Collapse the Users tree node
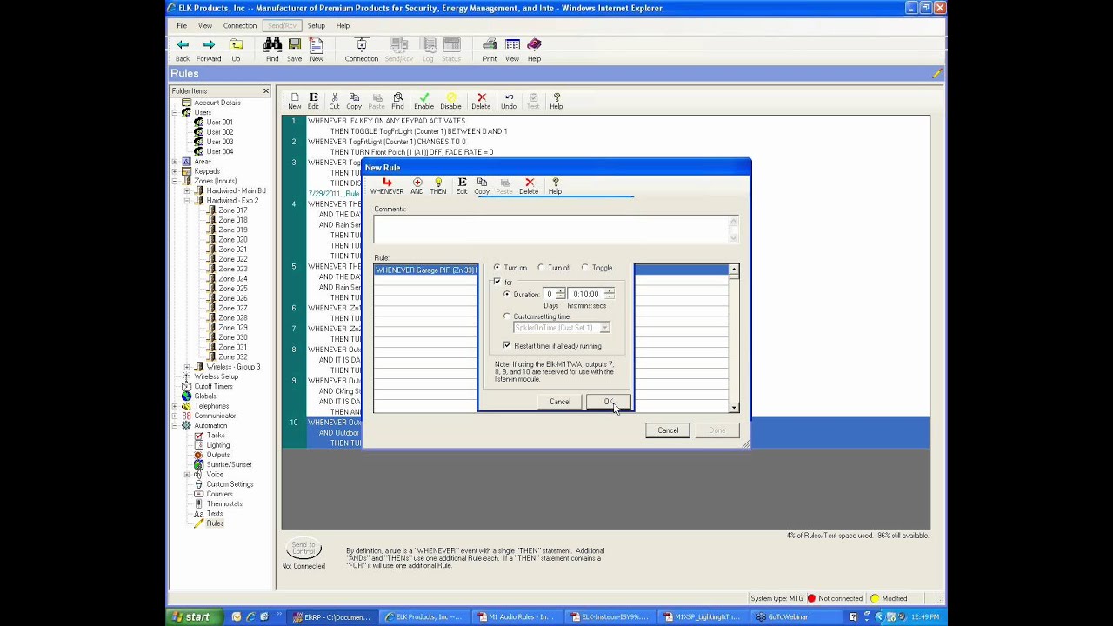 pyautogui.click(x=175, y=112)
